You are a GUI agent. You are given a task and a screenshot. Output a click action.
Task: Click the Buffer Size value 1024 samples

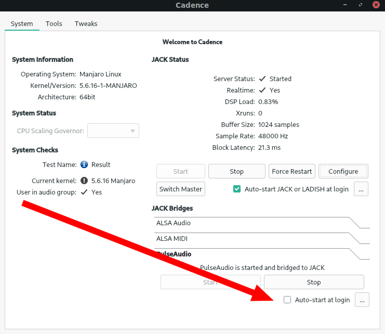coord(278,125)
